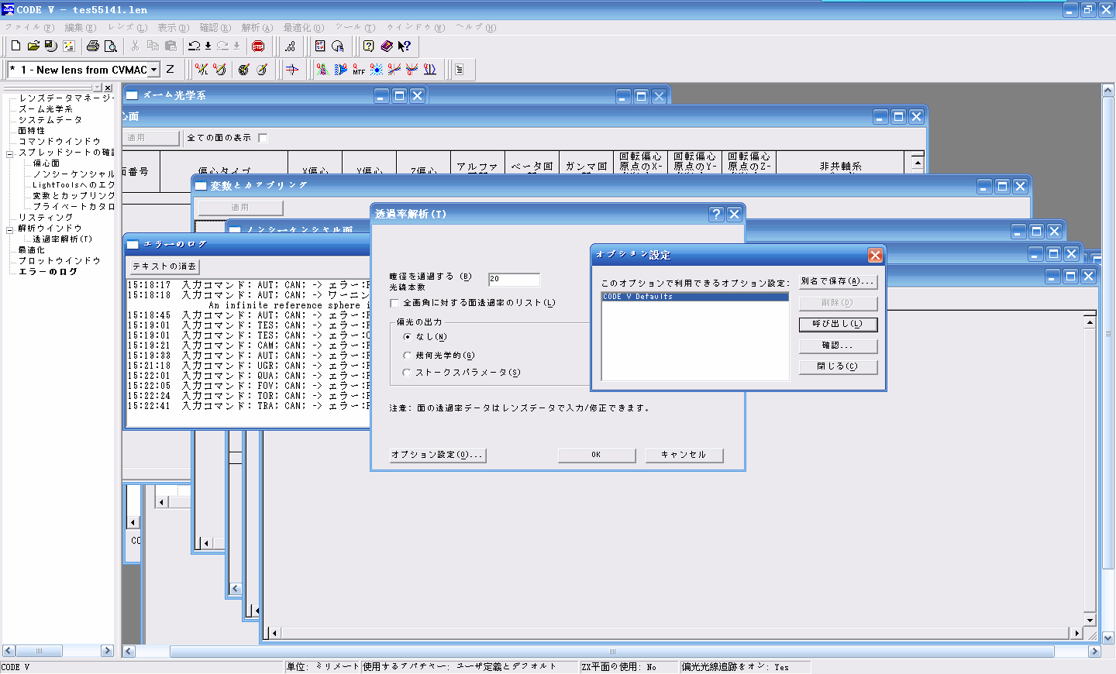Click the field curves icon beside MTF
The width and height of the screenshot is (1116, 674).
pos(341,70)
